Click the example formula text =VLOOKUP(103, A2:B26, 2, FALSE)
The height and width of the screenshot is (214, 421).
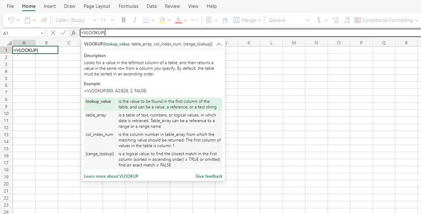[115, 91]
